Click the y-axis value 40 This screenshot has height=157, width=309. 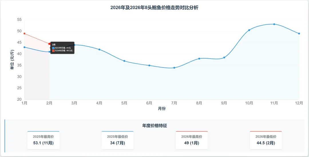(x=19, y=54)
